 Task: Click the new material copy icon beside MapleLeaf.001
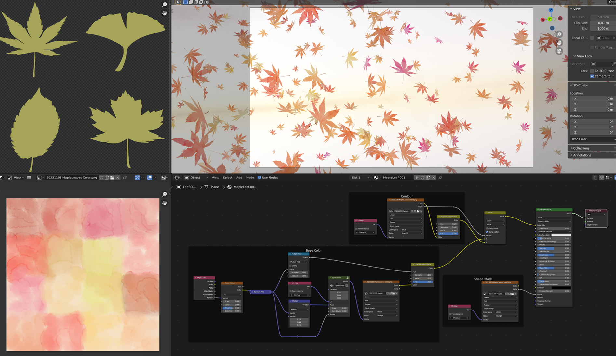click(427, 178)
